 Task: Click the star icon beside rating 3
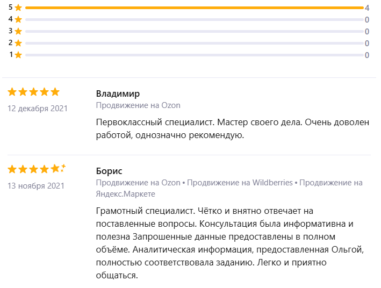18,31
